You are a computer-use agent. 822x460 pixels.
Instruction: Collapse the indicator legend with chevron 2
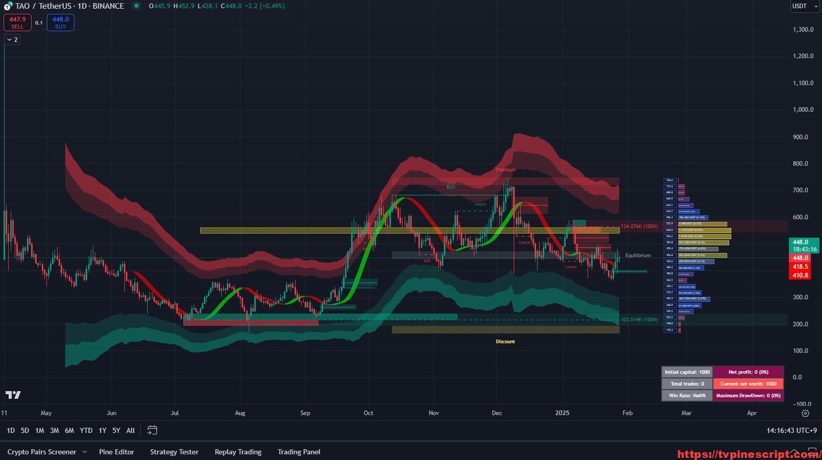(x=12, y=40)
